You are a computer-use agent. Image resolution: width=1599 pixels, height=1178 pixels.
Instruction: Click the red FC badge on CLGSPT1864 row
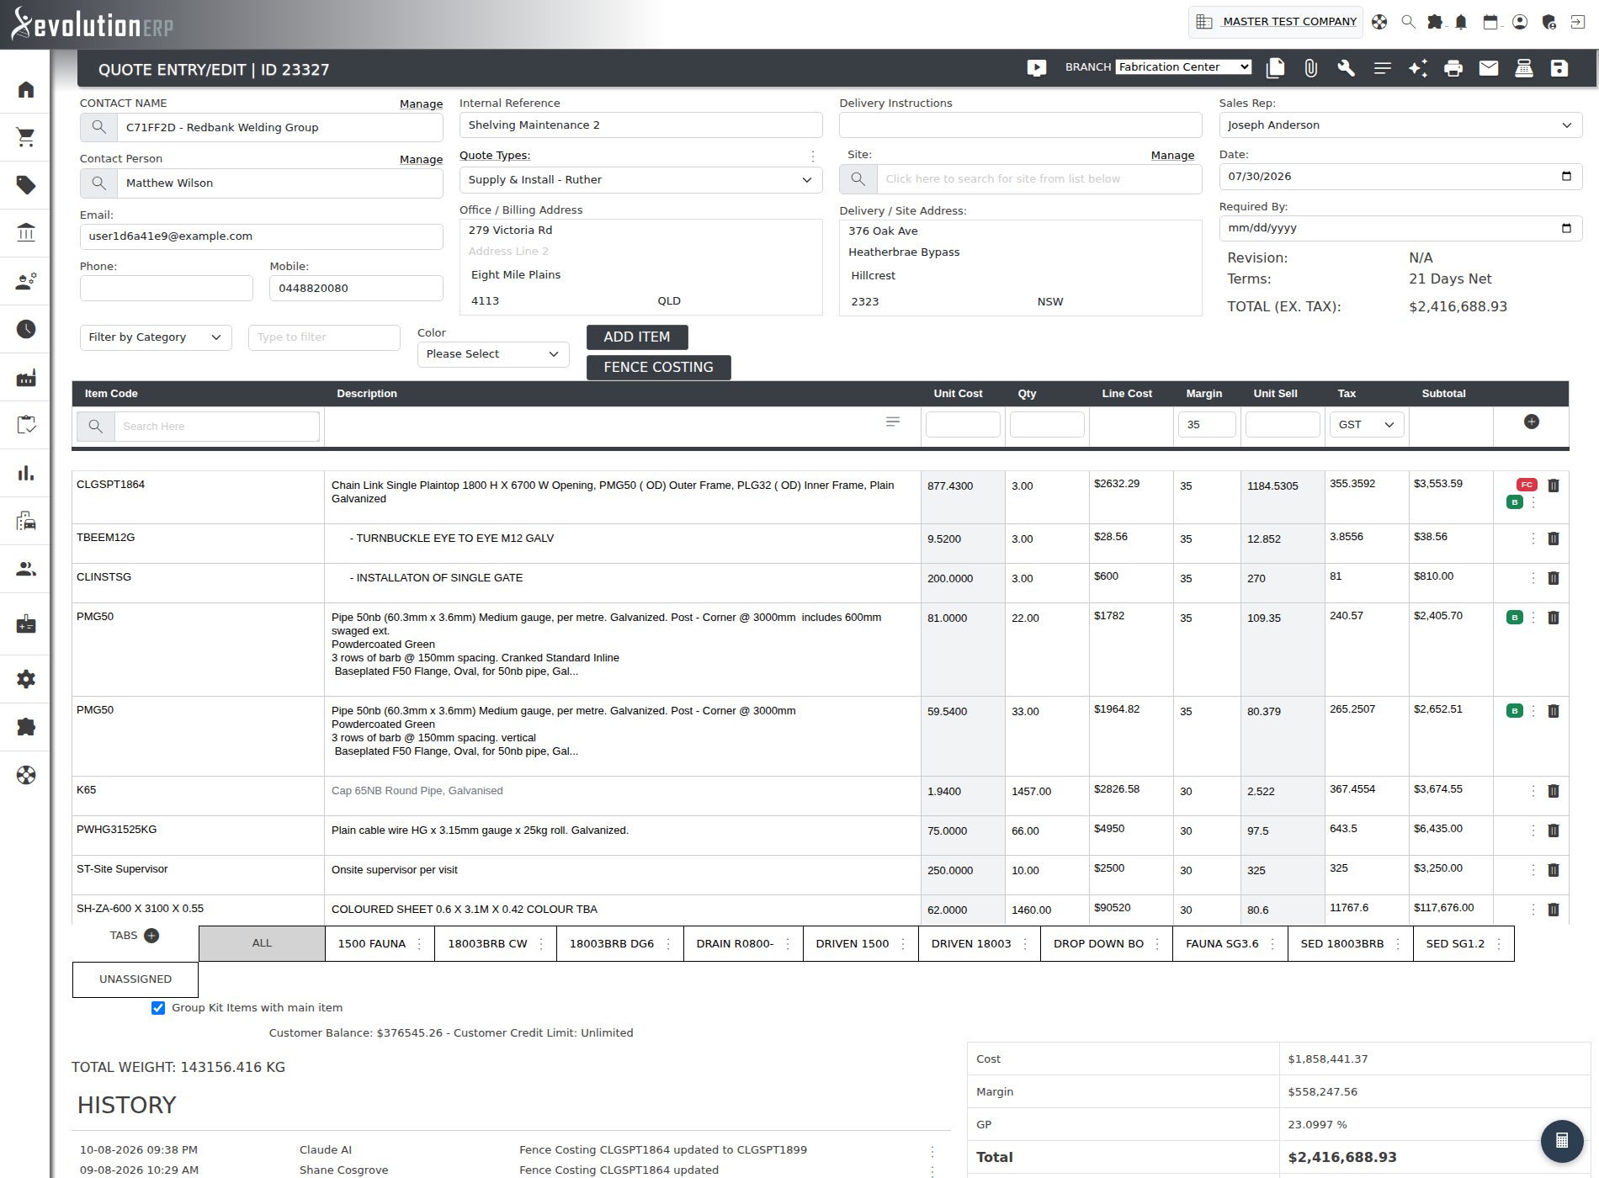click(x=1527, y=485)
